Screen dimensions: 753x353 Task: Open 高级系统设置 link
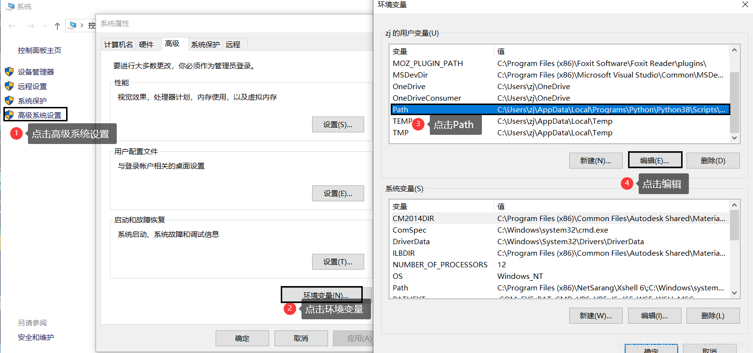(x=40, y=115)
